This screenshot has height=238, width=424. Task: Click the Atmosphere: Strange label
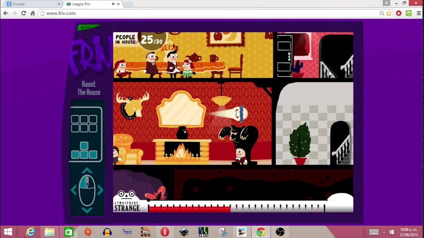(x=127, y=206)
